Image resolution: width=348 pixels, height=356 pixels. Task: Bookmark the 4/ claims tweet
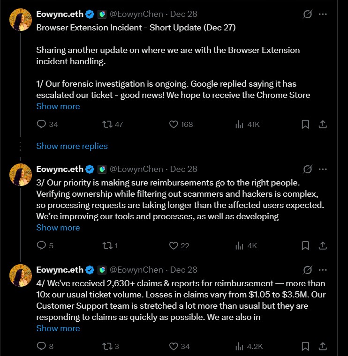(305, 347)
